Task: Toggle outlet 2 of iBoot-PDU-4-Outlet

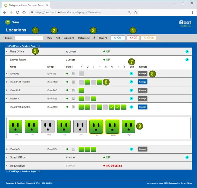Action: click(x=87, y=82)
